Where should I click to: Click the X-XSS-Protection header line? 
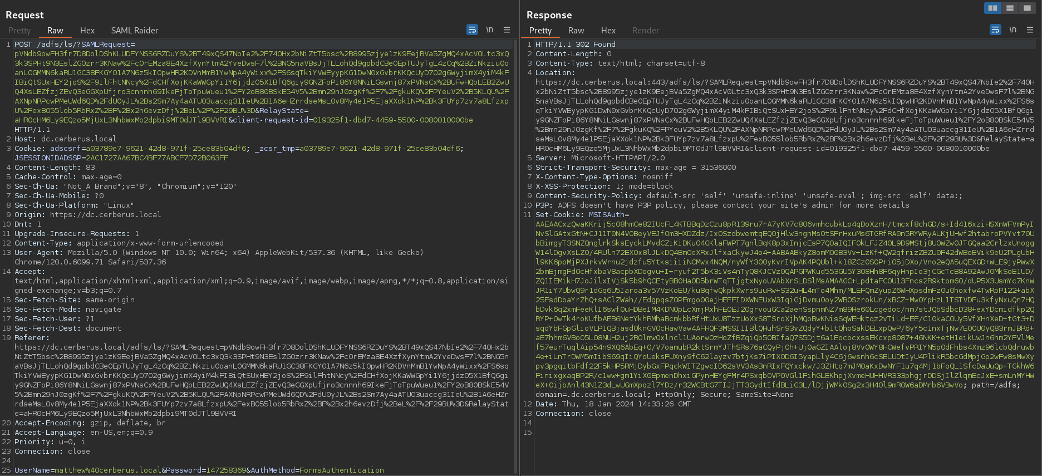coord(604,187)
